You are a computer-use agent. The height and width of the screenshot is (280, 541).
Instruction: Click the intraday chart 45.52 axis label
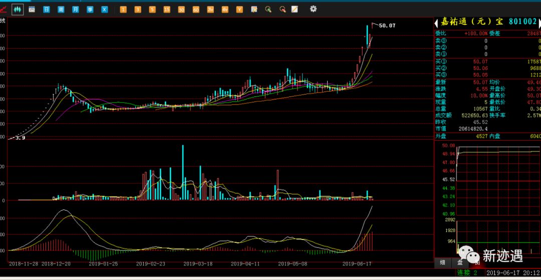448,179
